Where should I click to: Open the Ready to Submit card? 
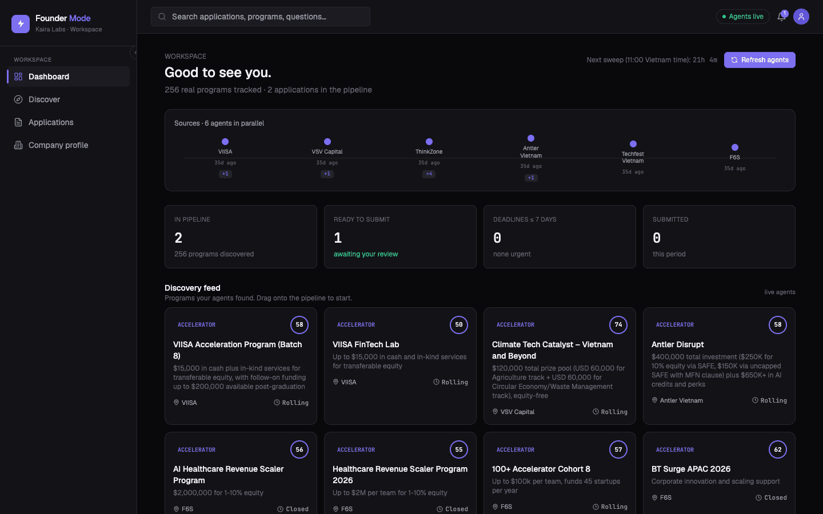(400, 237)
